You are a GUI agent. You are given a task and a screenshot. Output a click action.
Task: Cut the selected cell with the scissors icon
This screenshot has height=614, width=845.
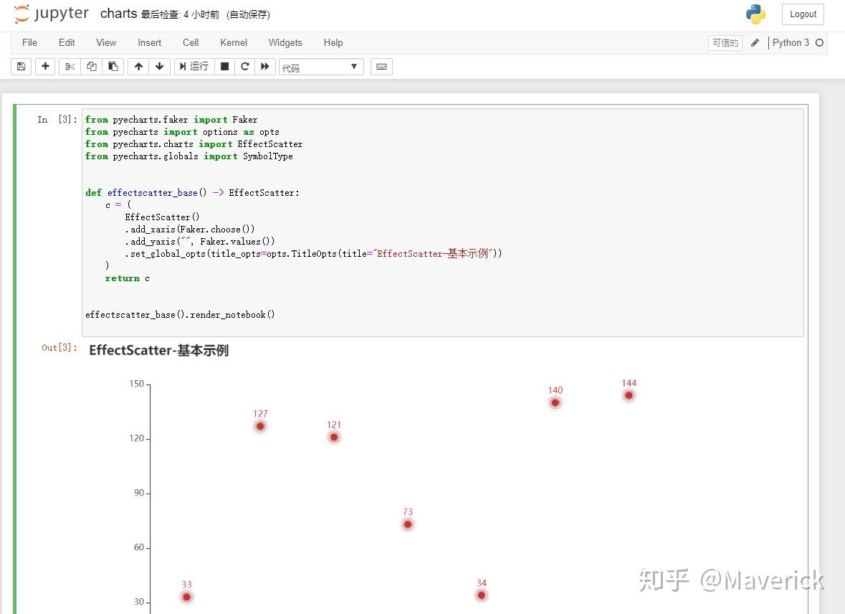pyautogui.click(x=69, y=66)
